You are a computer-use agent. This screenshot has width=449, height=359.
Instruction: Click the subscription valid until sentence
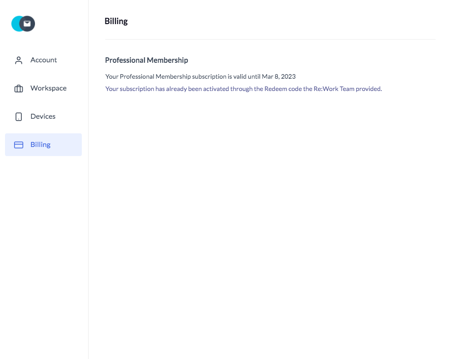[x=200, y=76]
